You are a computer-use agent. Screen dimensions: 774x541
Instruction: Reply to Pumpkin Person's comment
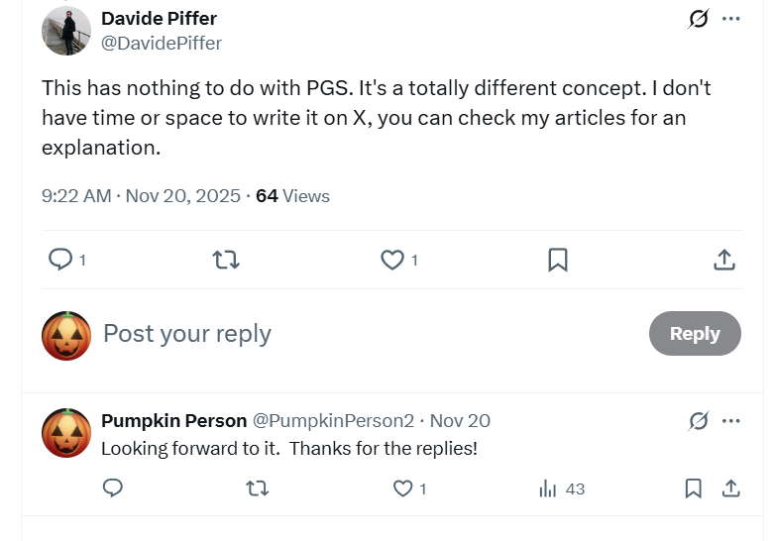[x=113, y=488]
